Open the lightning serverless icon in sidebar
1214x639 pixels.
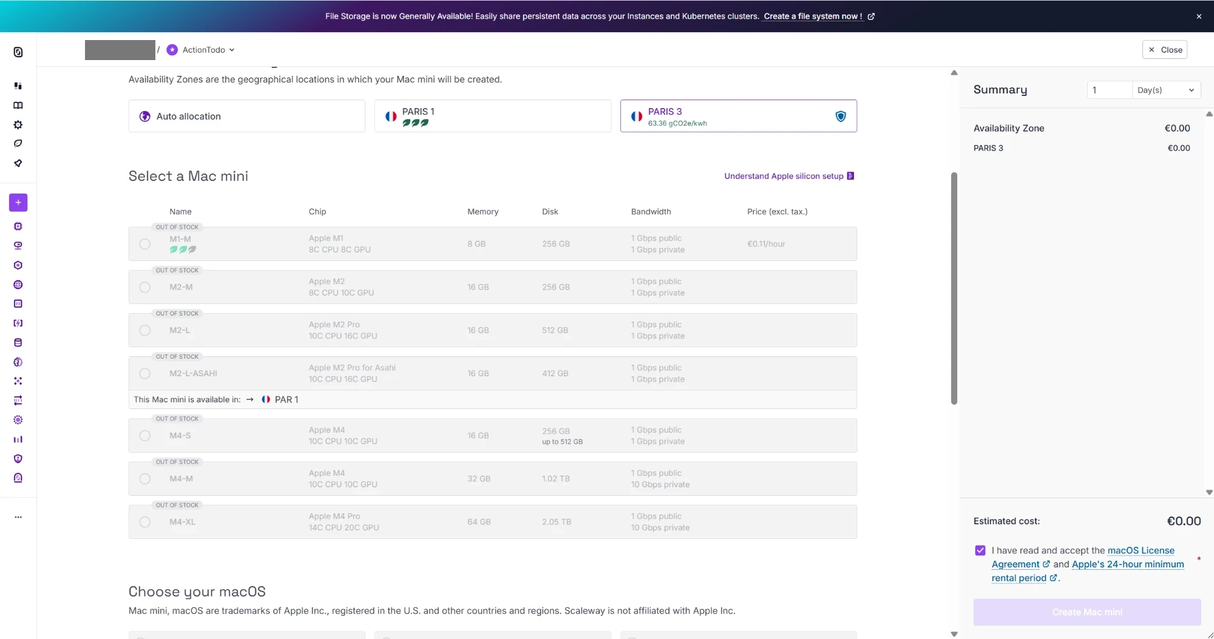(18, 323)
